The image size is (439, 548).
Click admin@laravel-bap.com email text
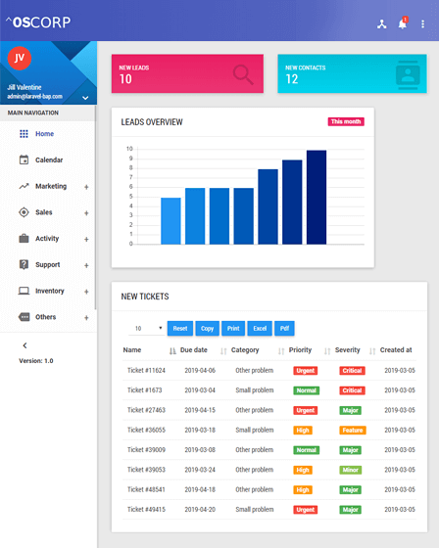35,97
